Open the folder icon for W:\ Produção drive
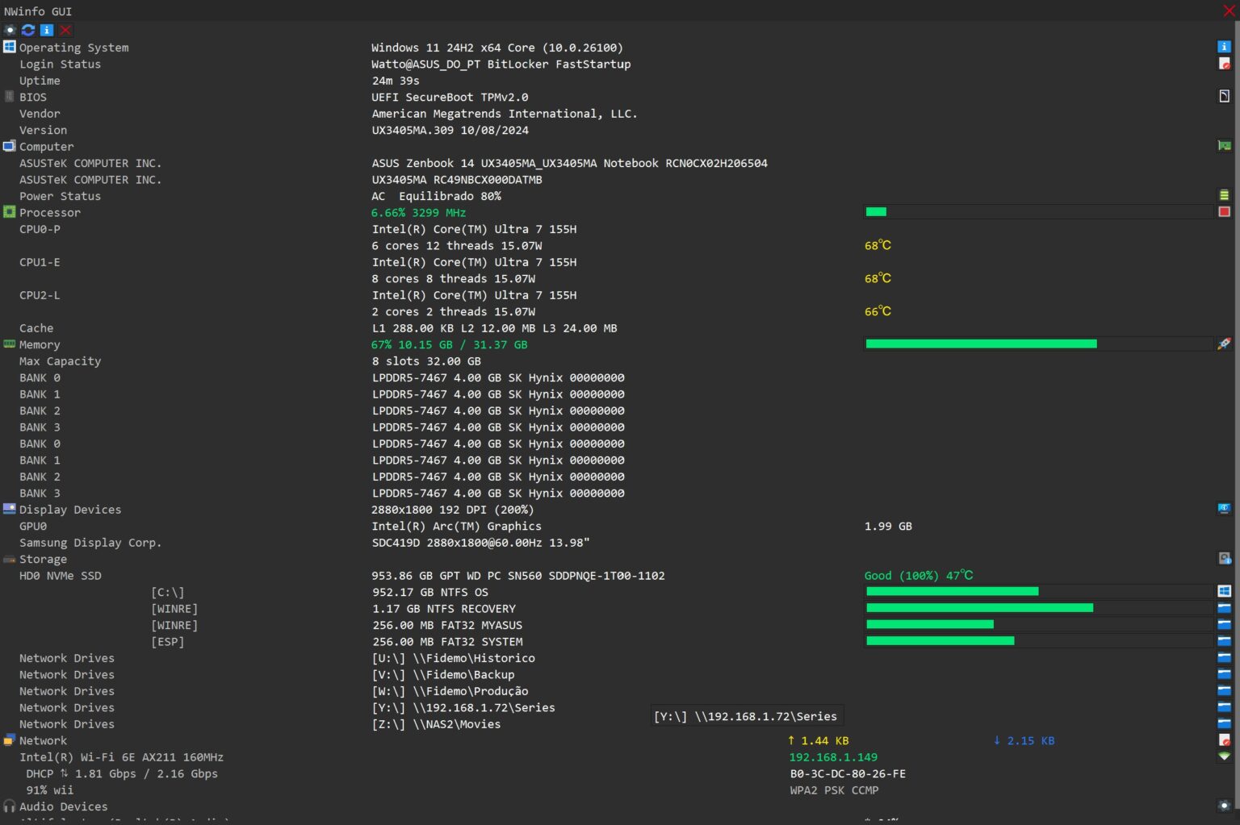This screenshot has width=1240, height=825. point(1224,691)
